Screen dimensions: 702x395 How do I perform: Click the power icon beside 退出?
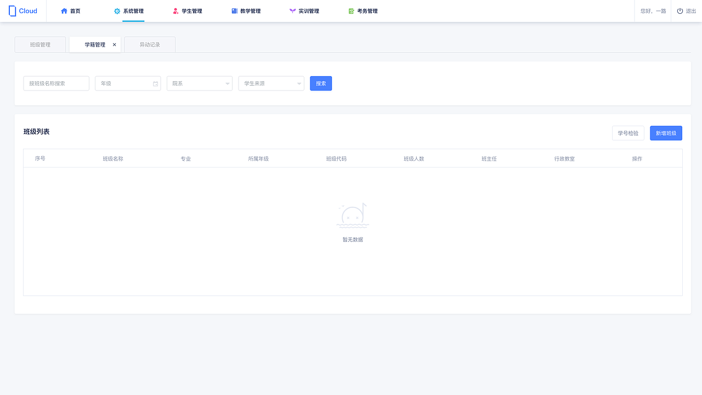click(680, 10)
